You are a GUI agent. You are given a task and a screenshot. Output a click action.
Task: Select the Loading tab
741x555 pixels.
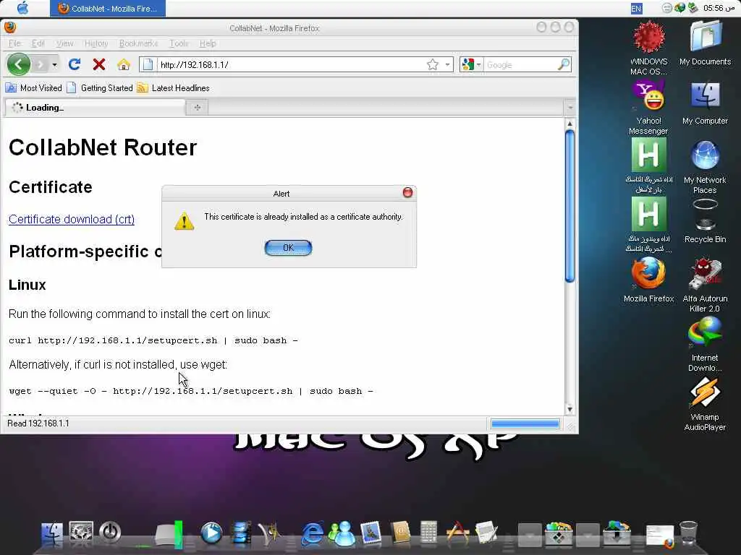pos(95,108)
